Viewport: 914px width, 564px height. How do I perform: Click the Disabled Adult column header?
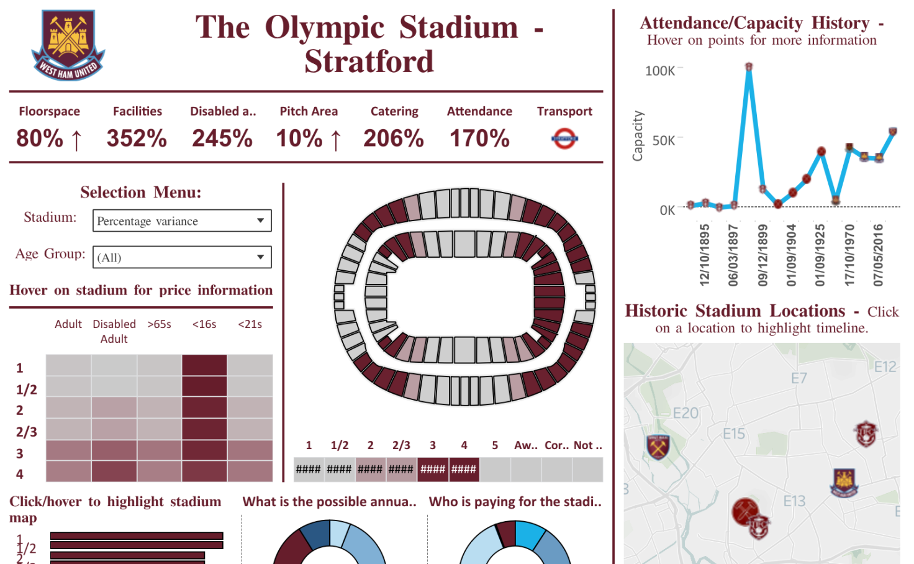tap(114, 331)
